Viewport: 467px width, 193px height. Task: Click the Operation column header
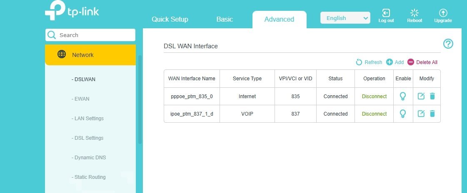click(374, 79)
